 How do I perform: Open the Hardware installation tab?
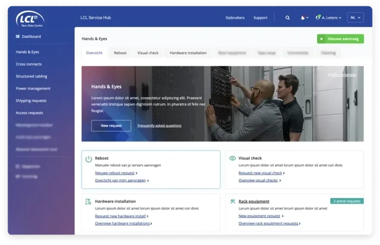(x=188, y=53)
